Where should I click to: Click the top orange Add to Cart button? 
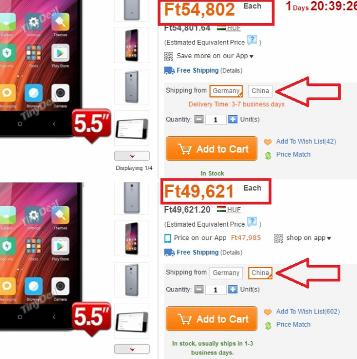point(211,149)
